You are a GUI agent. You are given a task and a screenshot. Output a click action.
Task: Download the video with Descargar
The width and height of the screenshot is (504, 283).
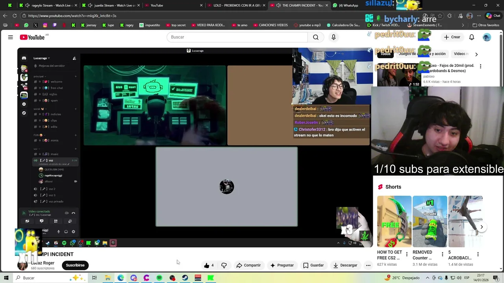pyautogui.click(x=345, y=265)
